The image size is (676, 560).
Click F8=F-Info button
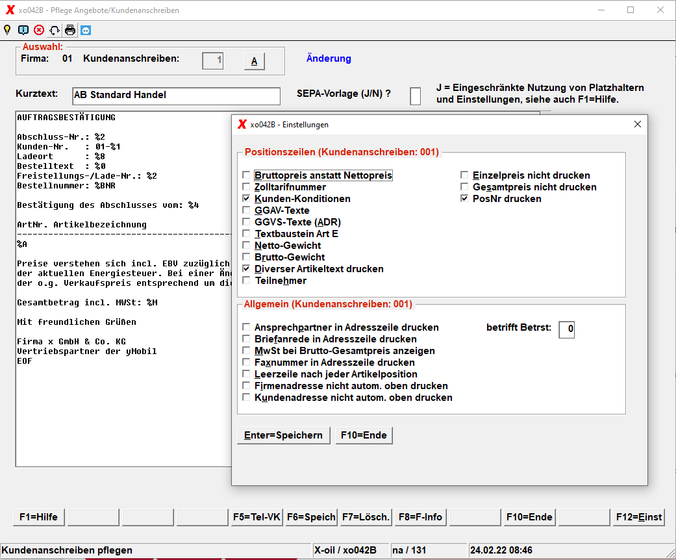(420, 517)
